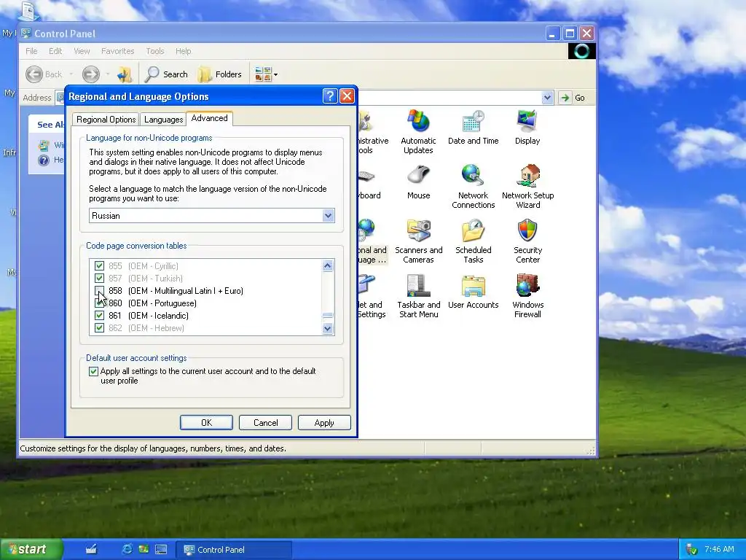Uncheck the 861 OEM Icelandic checkbox

coord(99,315)
